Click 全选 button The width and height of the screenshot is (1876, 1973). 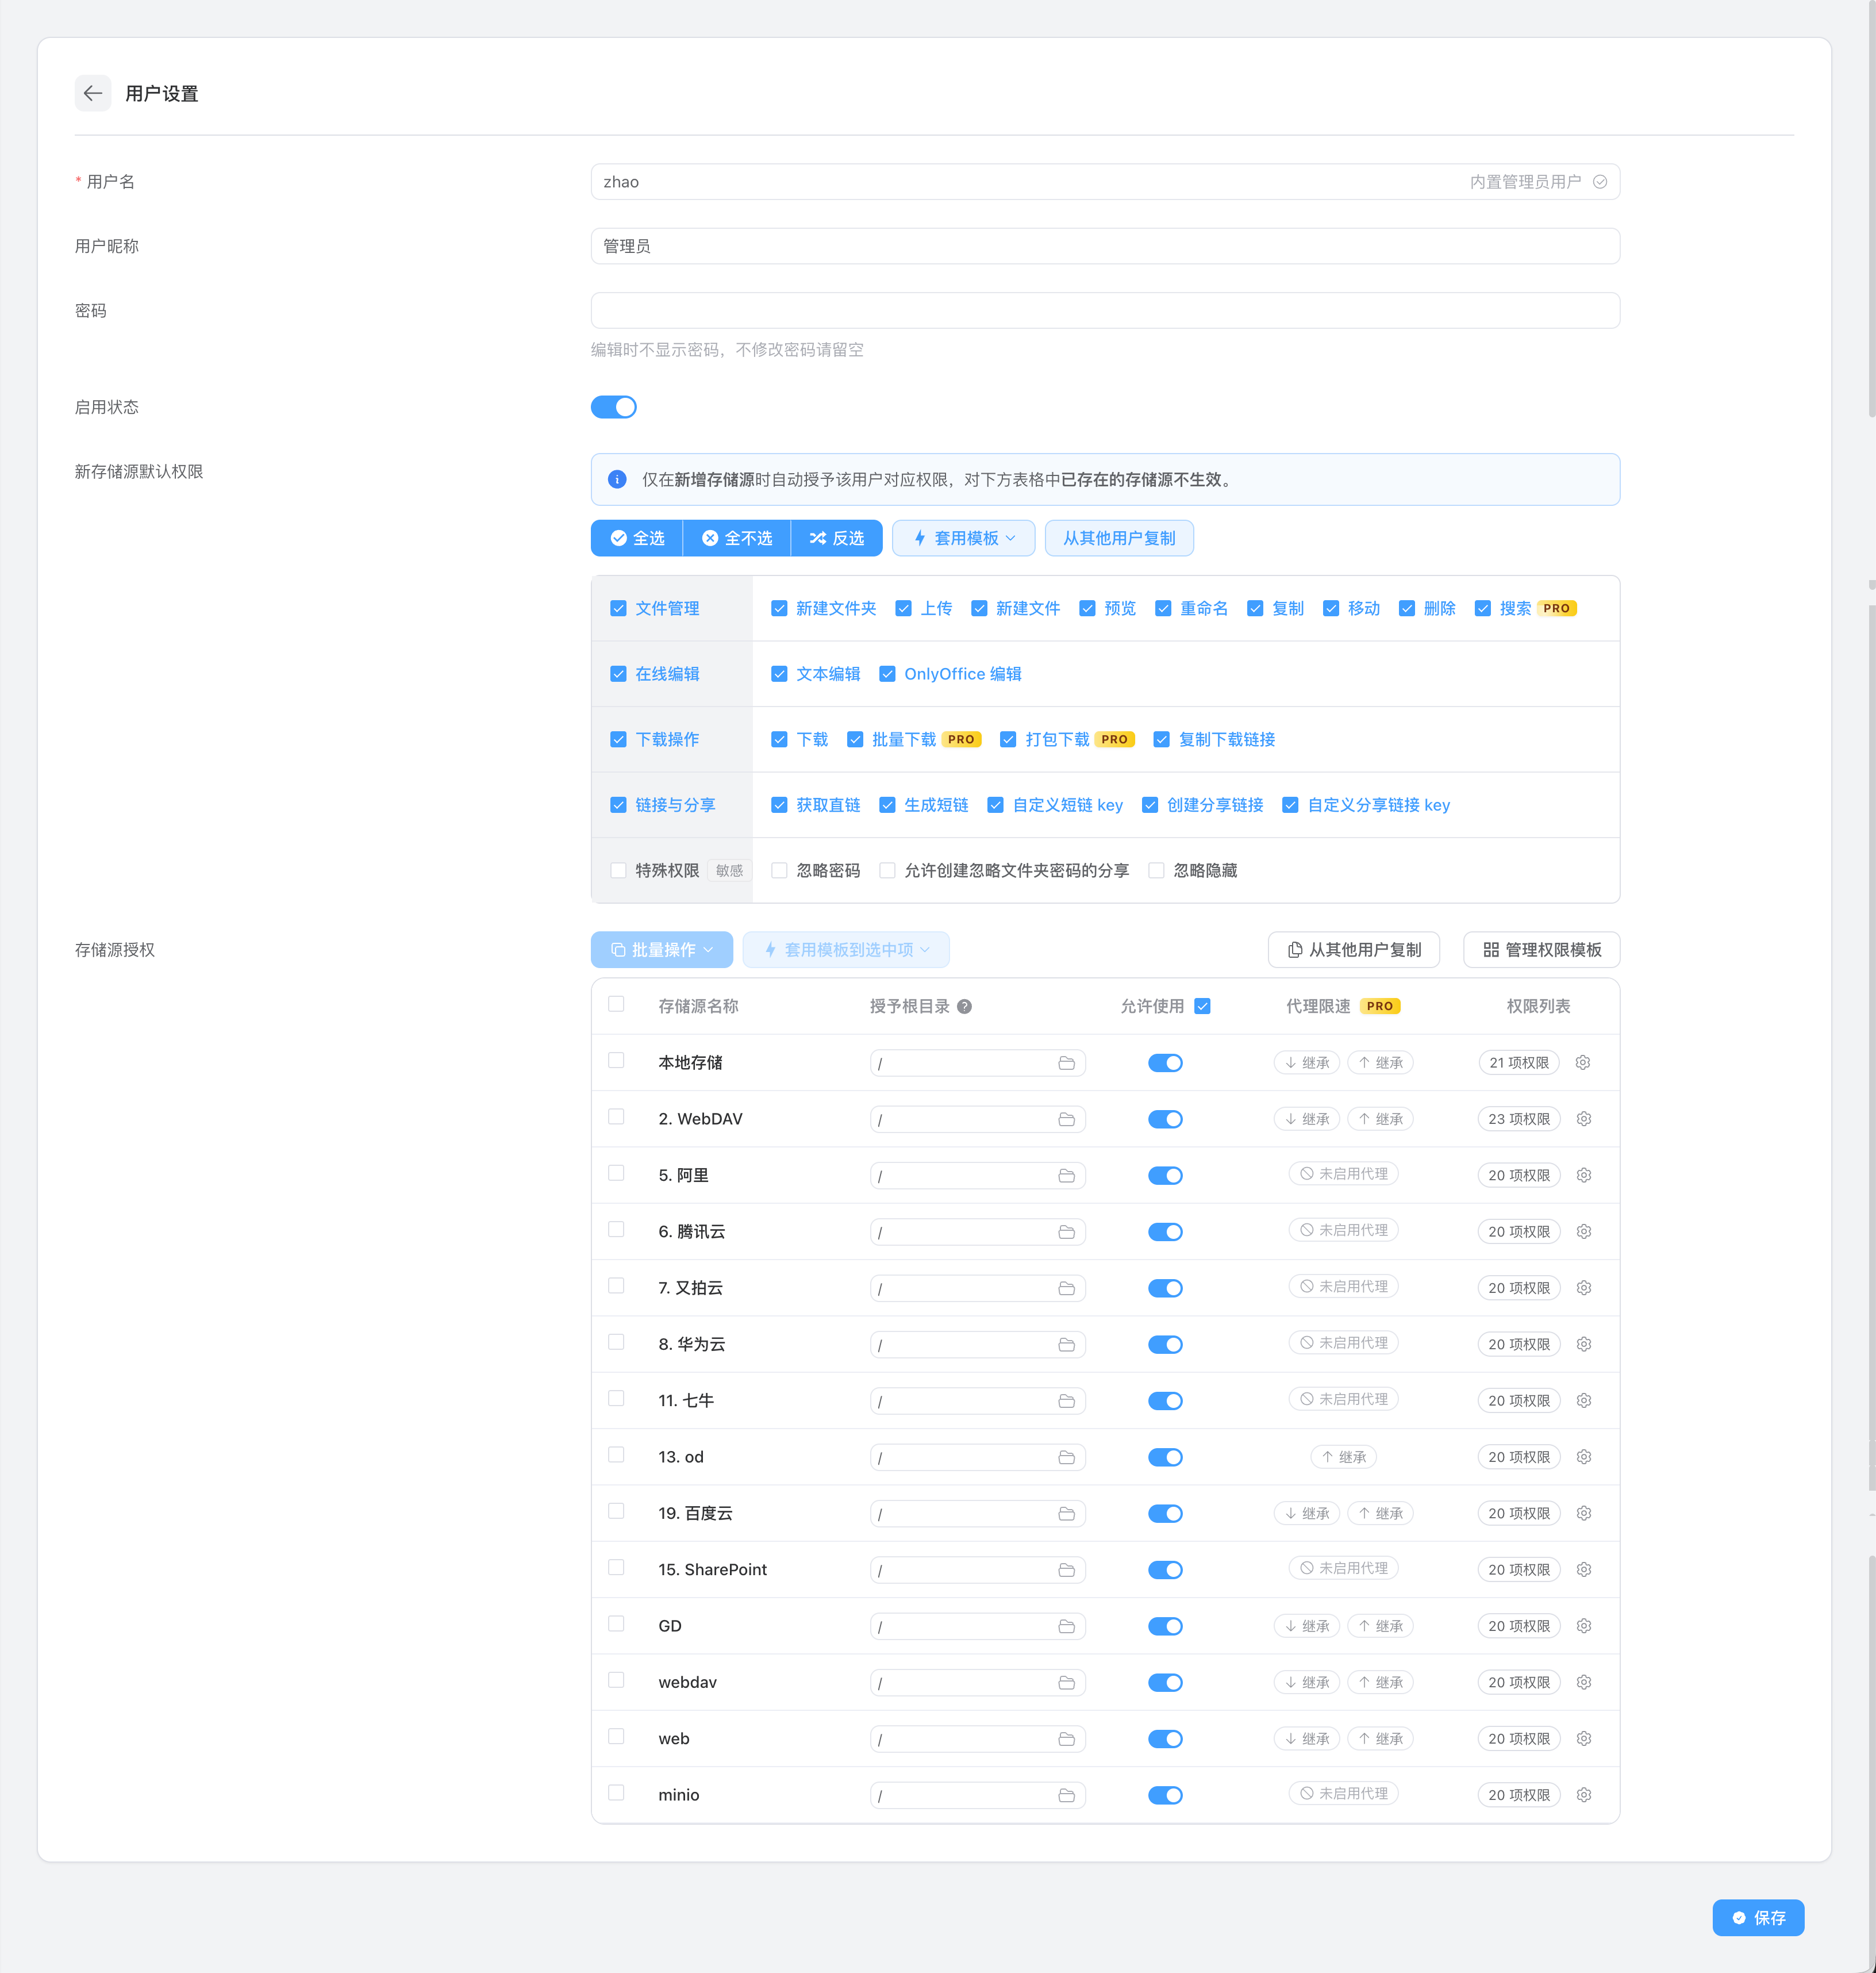click(x=637, y=538)
